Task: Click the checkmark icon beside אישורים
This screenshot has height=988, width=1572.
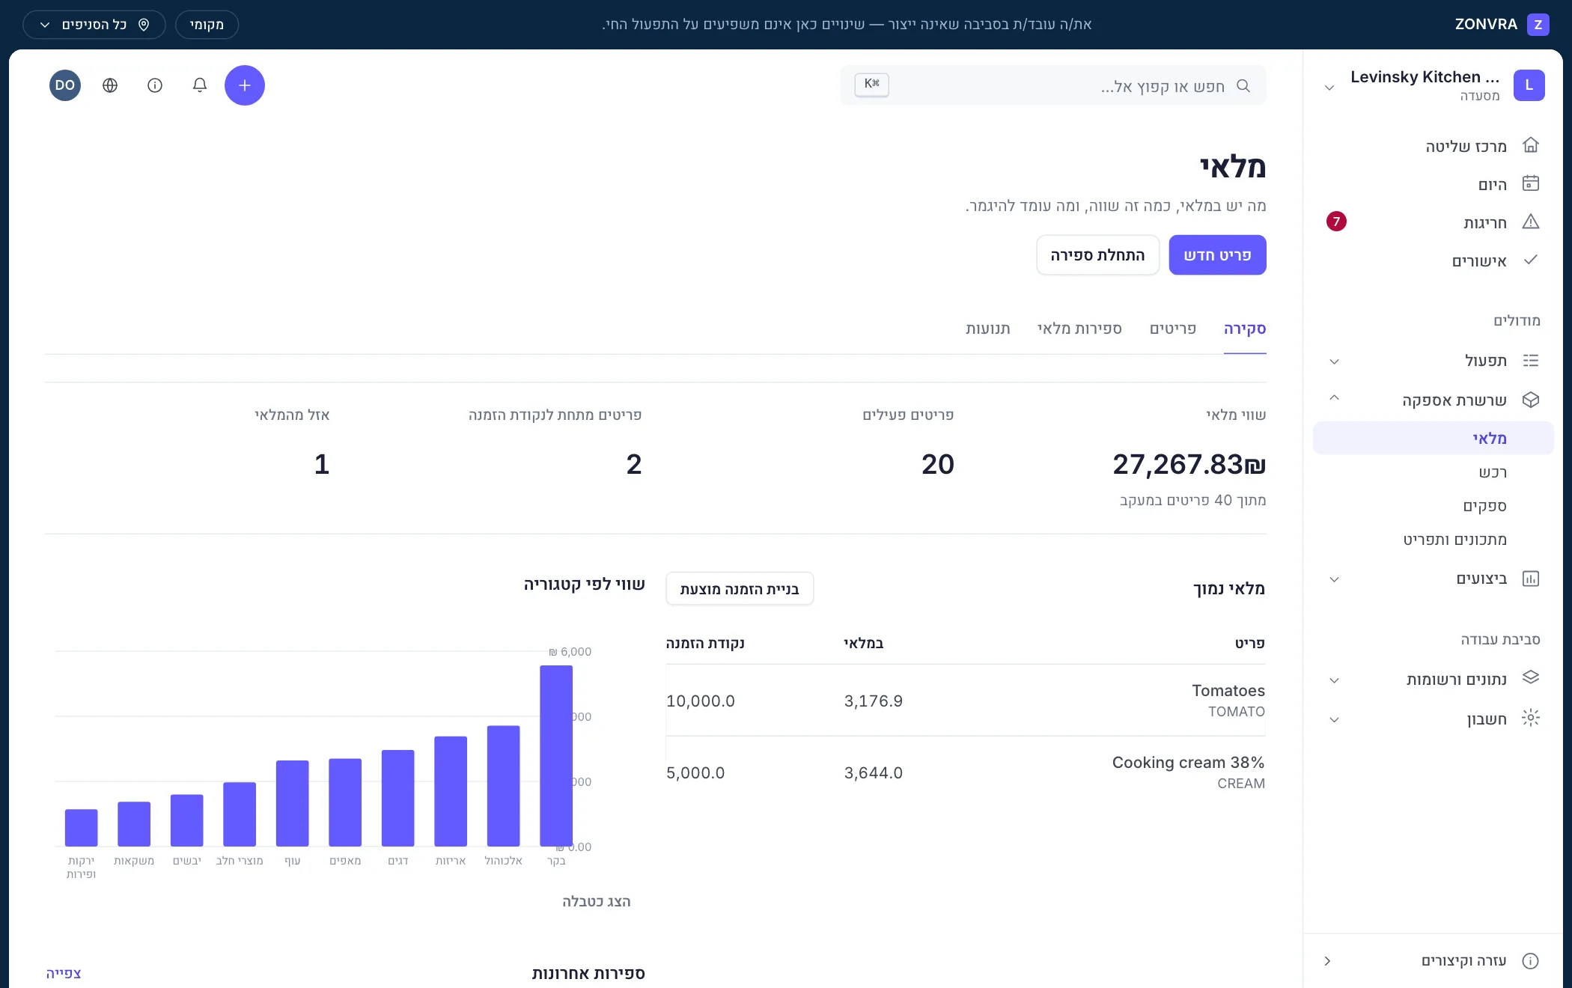Action: [1531, 260]
